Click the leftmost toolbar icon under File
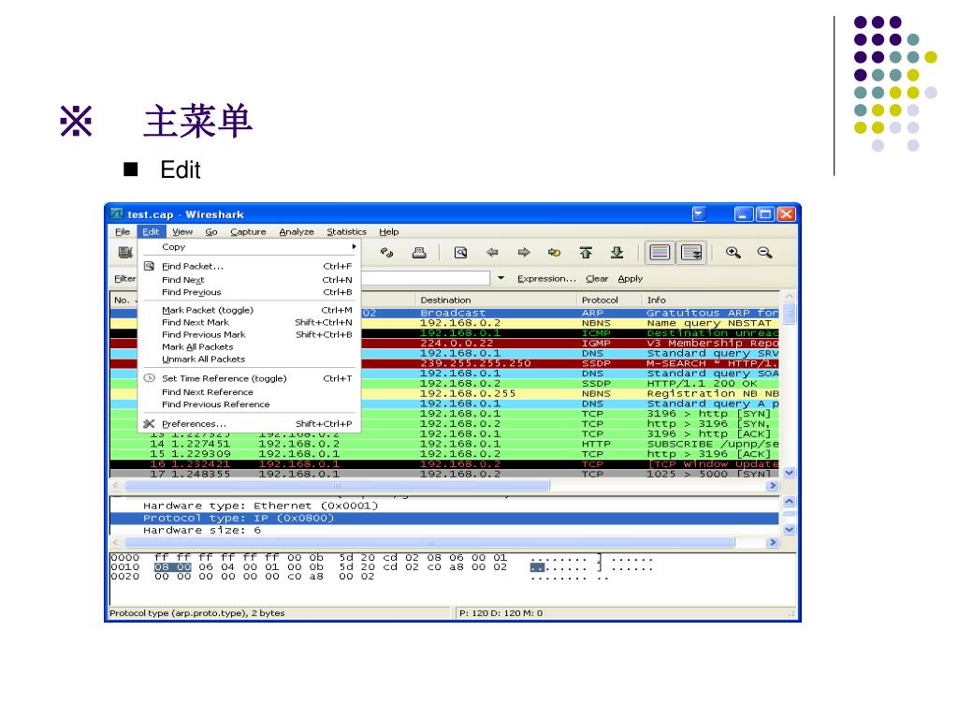 [125, 252]
